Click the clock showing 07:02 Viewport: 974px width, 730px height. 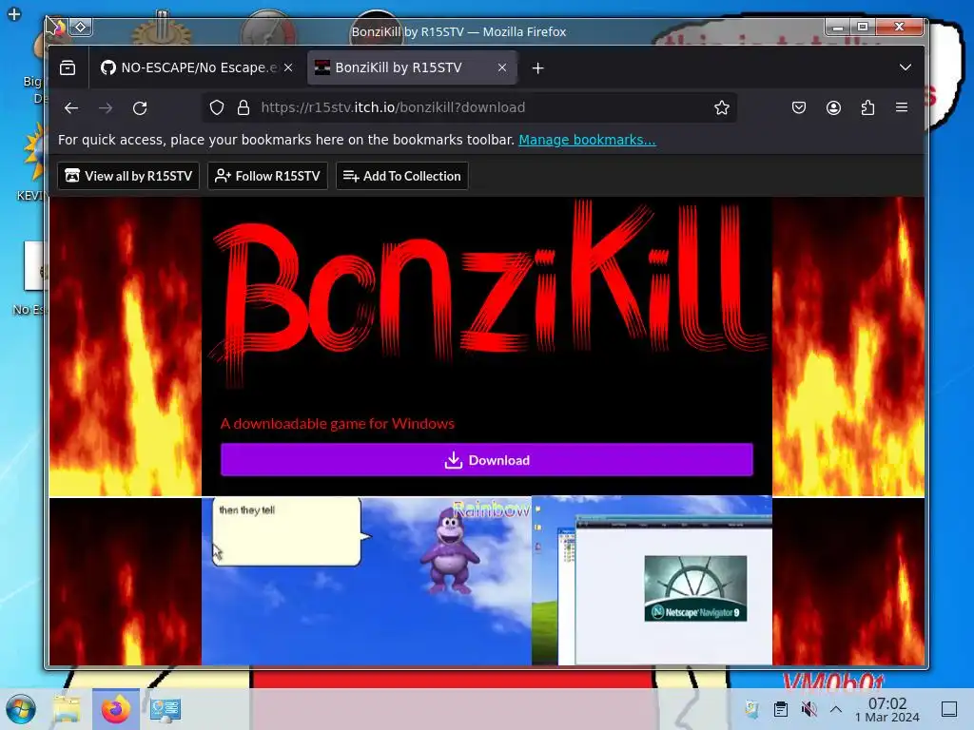[887, 709]
